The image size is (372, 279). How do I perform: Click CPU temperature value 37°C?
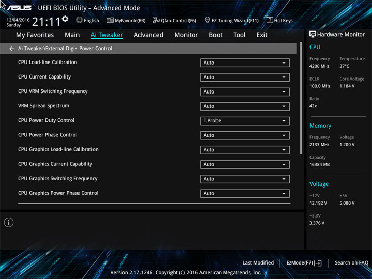point(345,66)
